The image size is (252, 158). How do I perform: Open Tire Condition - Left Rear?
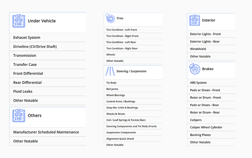tap(133, 42)
